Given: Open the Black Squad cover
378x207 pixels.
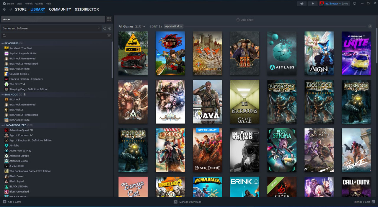Looking at the screenshot, I should [x=245, y=150].
